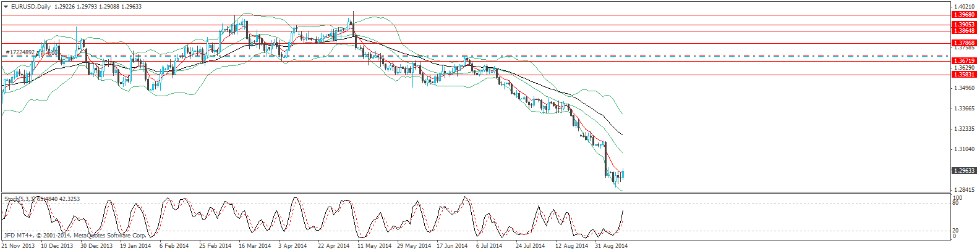This screenshot has height=251, width=977.
Task: Click the Stoch(5,3,3) indicator label
Action: [20, 199]
